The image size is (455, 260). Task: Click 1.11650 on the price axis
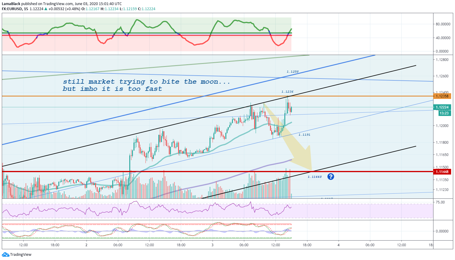click(442, 155)
